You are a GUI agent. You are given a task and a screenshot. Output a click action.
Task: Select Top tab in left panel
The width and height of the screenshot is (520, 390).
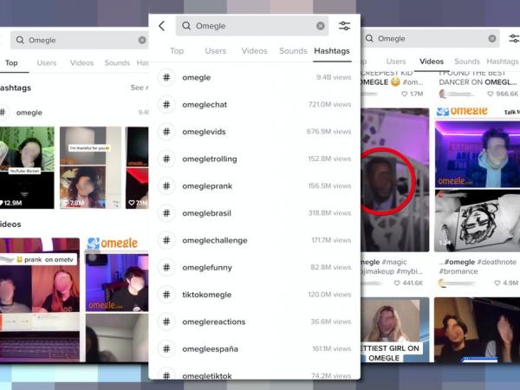point(11,63)
